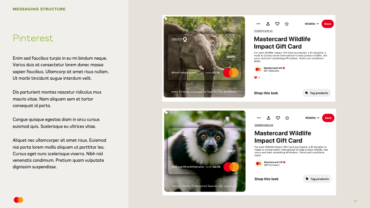Share the elephant pin via upload icon
The image size is (370, 208).
point(268,24)
